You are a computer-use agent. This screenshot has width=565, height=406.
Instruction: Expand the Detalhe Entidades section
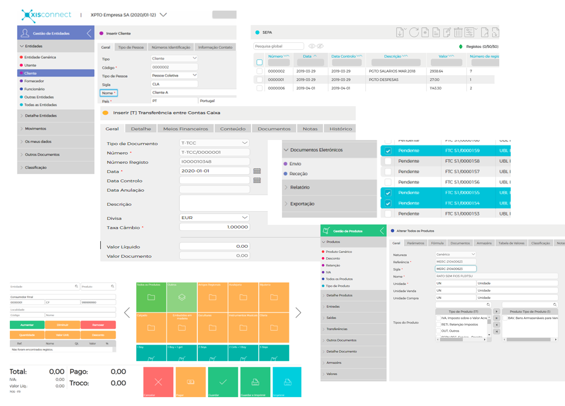[x=56, y=116]
